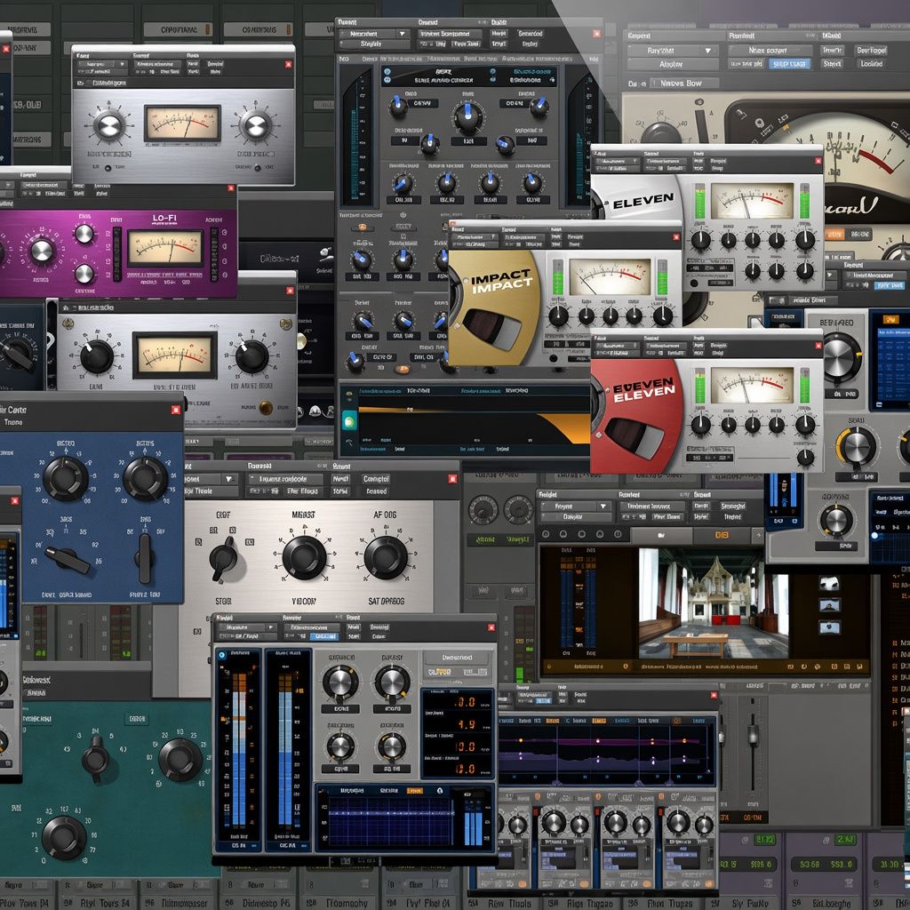Viewport: 910px width, 910px height.
Task: Flip chicken-head lever on blue plugin's lower left
Action: click(67, 560)
